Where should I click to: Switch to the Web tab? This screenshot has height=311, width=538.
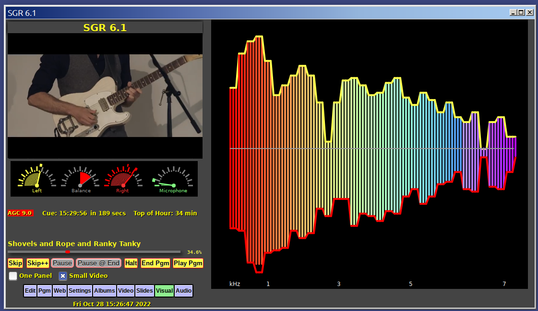pos(60,291)
